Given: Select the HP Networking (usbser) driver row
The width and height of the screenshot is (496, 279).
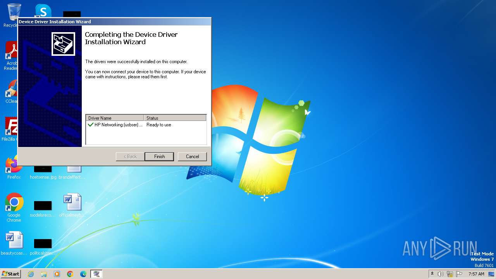Looking at the screenshot, I should tap(146, 125).
